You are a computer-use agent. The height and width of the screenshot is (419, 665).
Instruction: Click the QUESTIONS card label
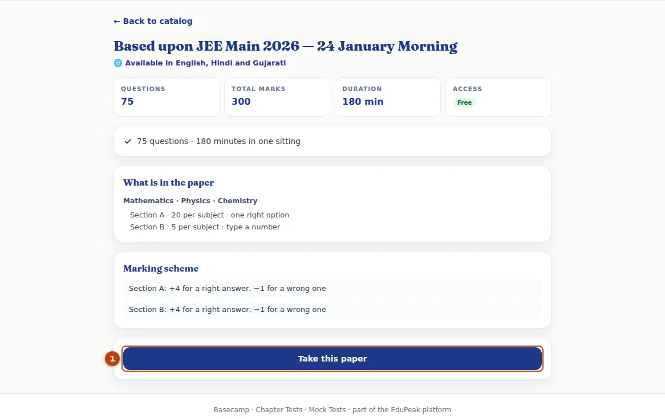pos(143,89)
